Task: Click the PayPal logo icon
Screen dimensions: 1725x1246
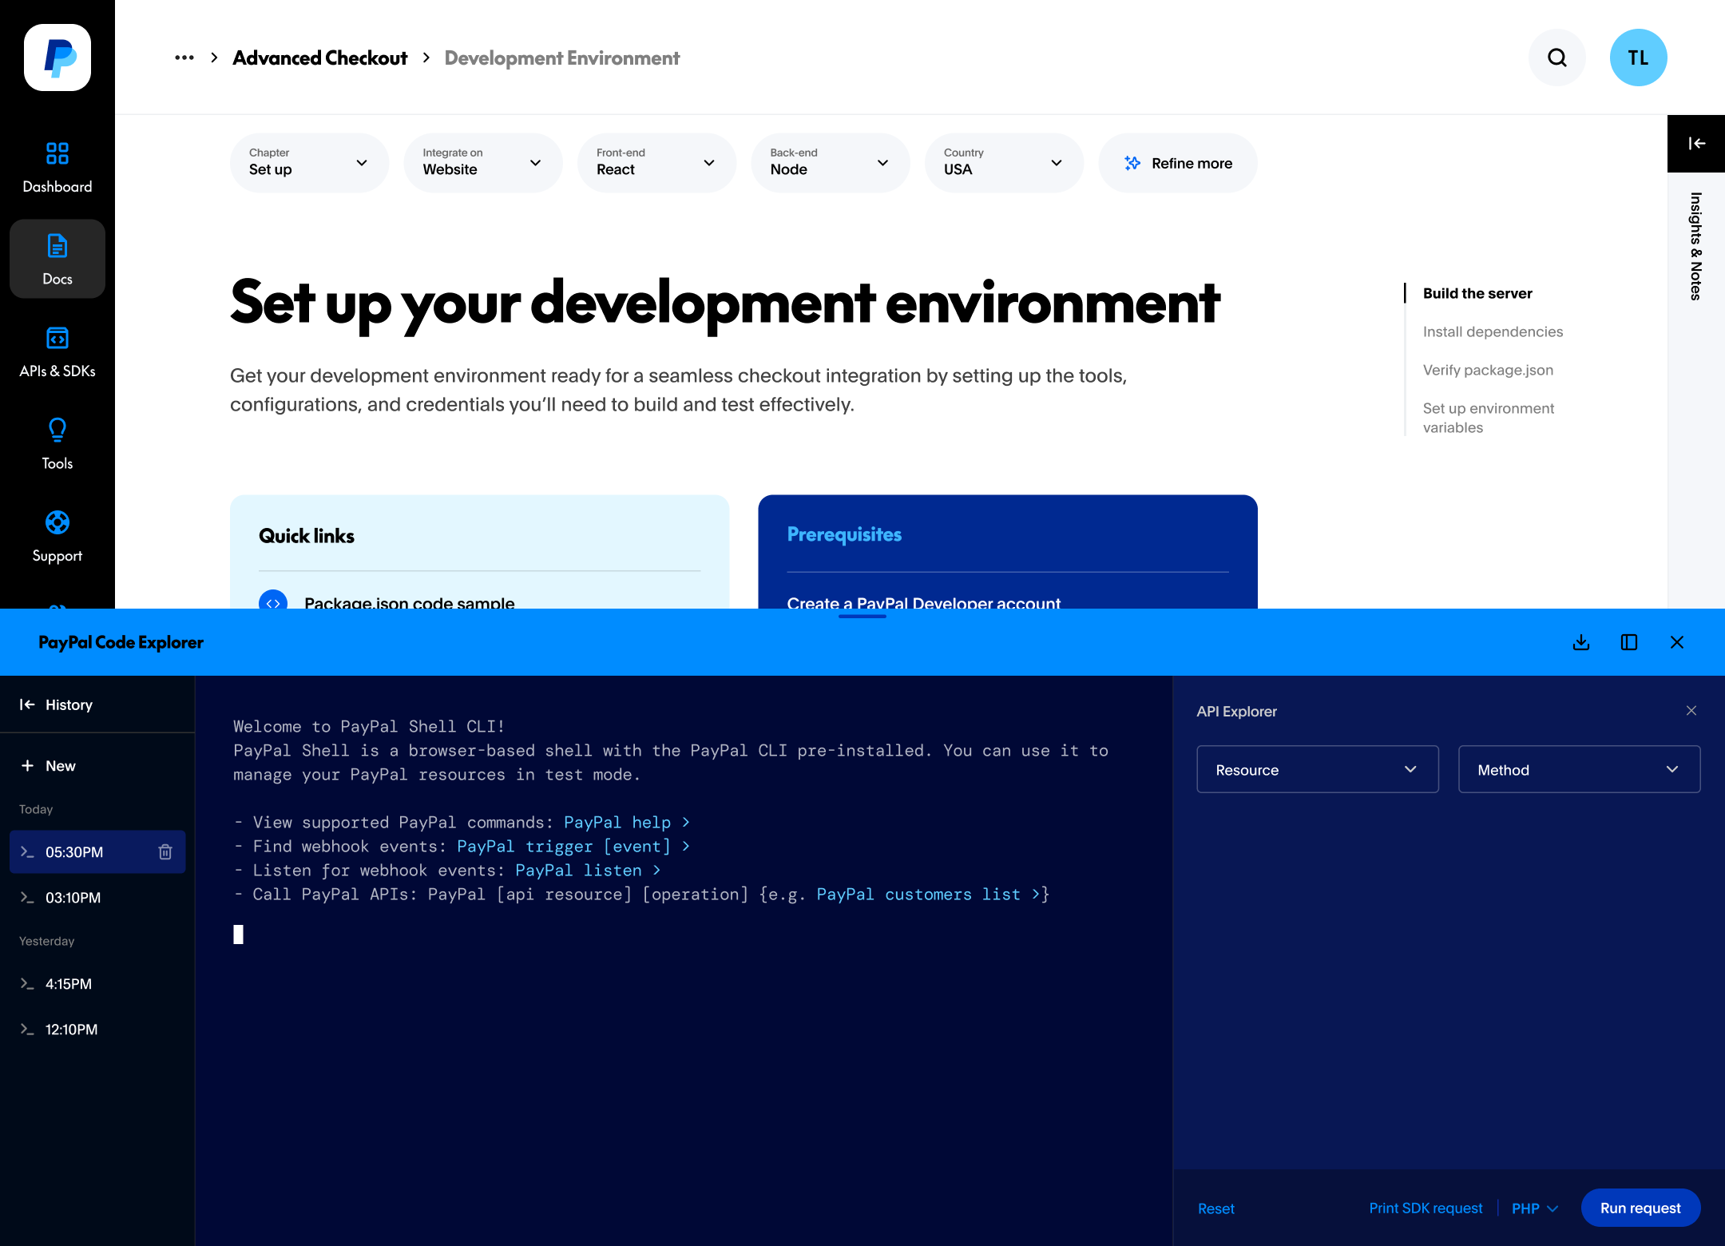Action: coord(57,58)
